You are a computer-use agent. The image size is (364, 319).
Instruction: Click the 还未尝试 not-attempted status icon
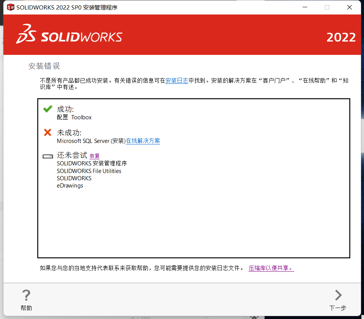pyautogui.click(x=47, y=156)
